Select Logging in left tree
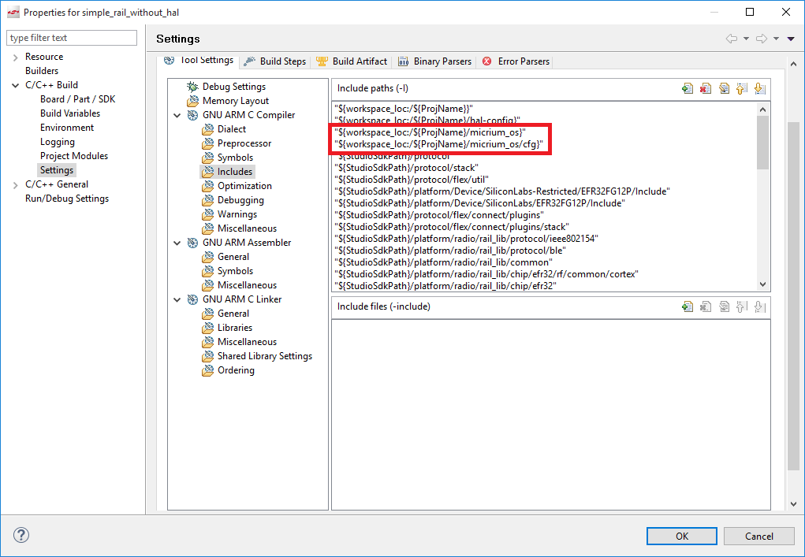Image resolution: width=805 pixels, height=557 pixels. (x=57, y=142)
